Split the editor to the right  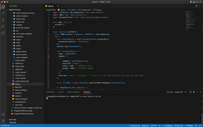(x=197, y=6)
